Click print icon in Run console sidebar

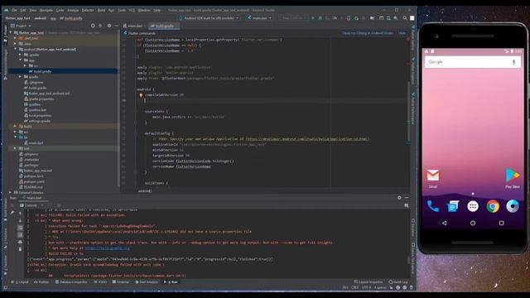(20, 242)
